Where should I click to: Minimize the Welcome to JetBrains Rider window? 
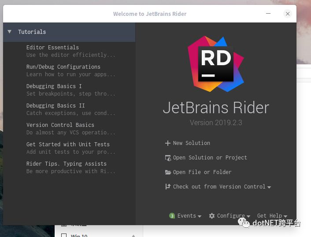click(x=268, y=14)
